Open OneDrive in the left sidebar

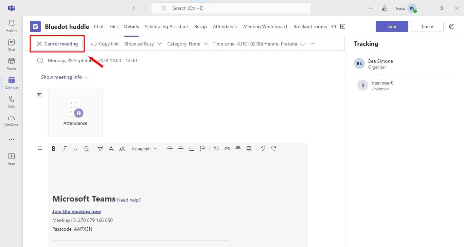[12, 120]
